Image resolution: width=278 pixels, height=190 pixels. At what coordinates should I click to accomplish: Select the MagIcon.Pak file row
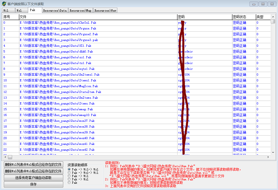(x=137, y=86)
